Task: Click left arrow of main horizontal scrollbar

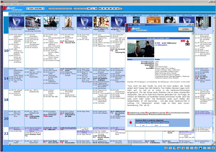Action: (10, 144)
